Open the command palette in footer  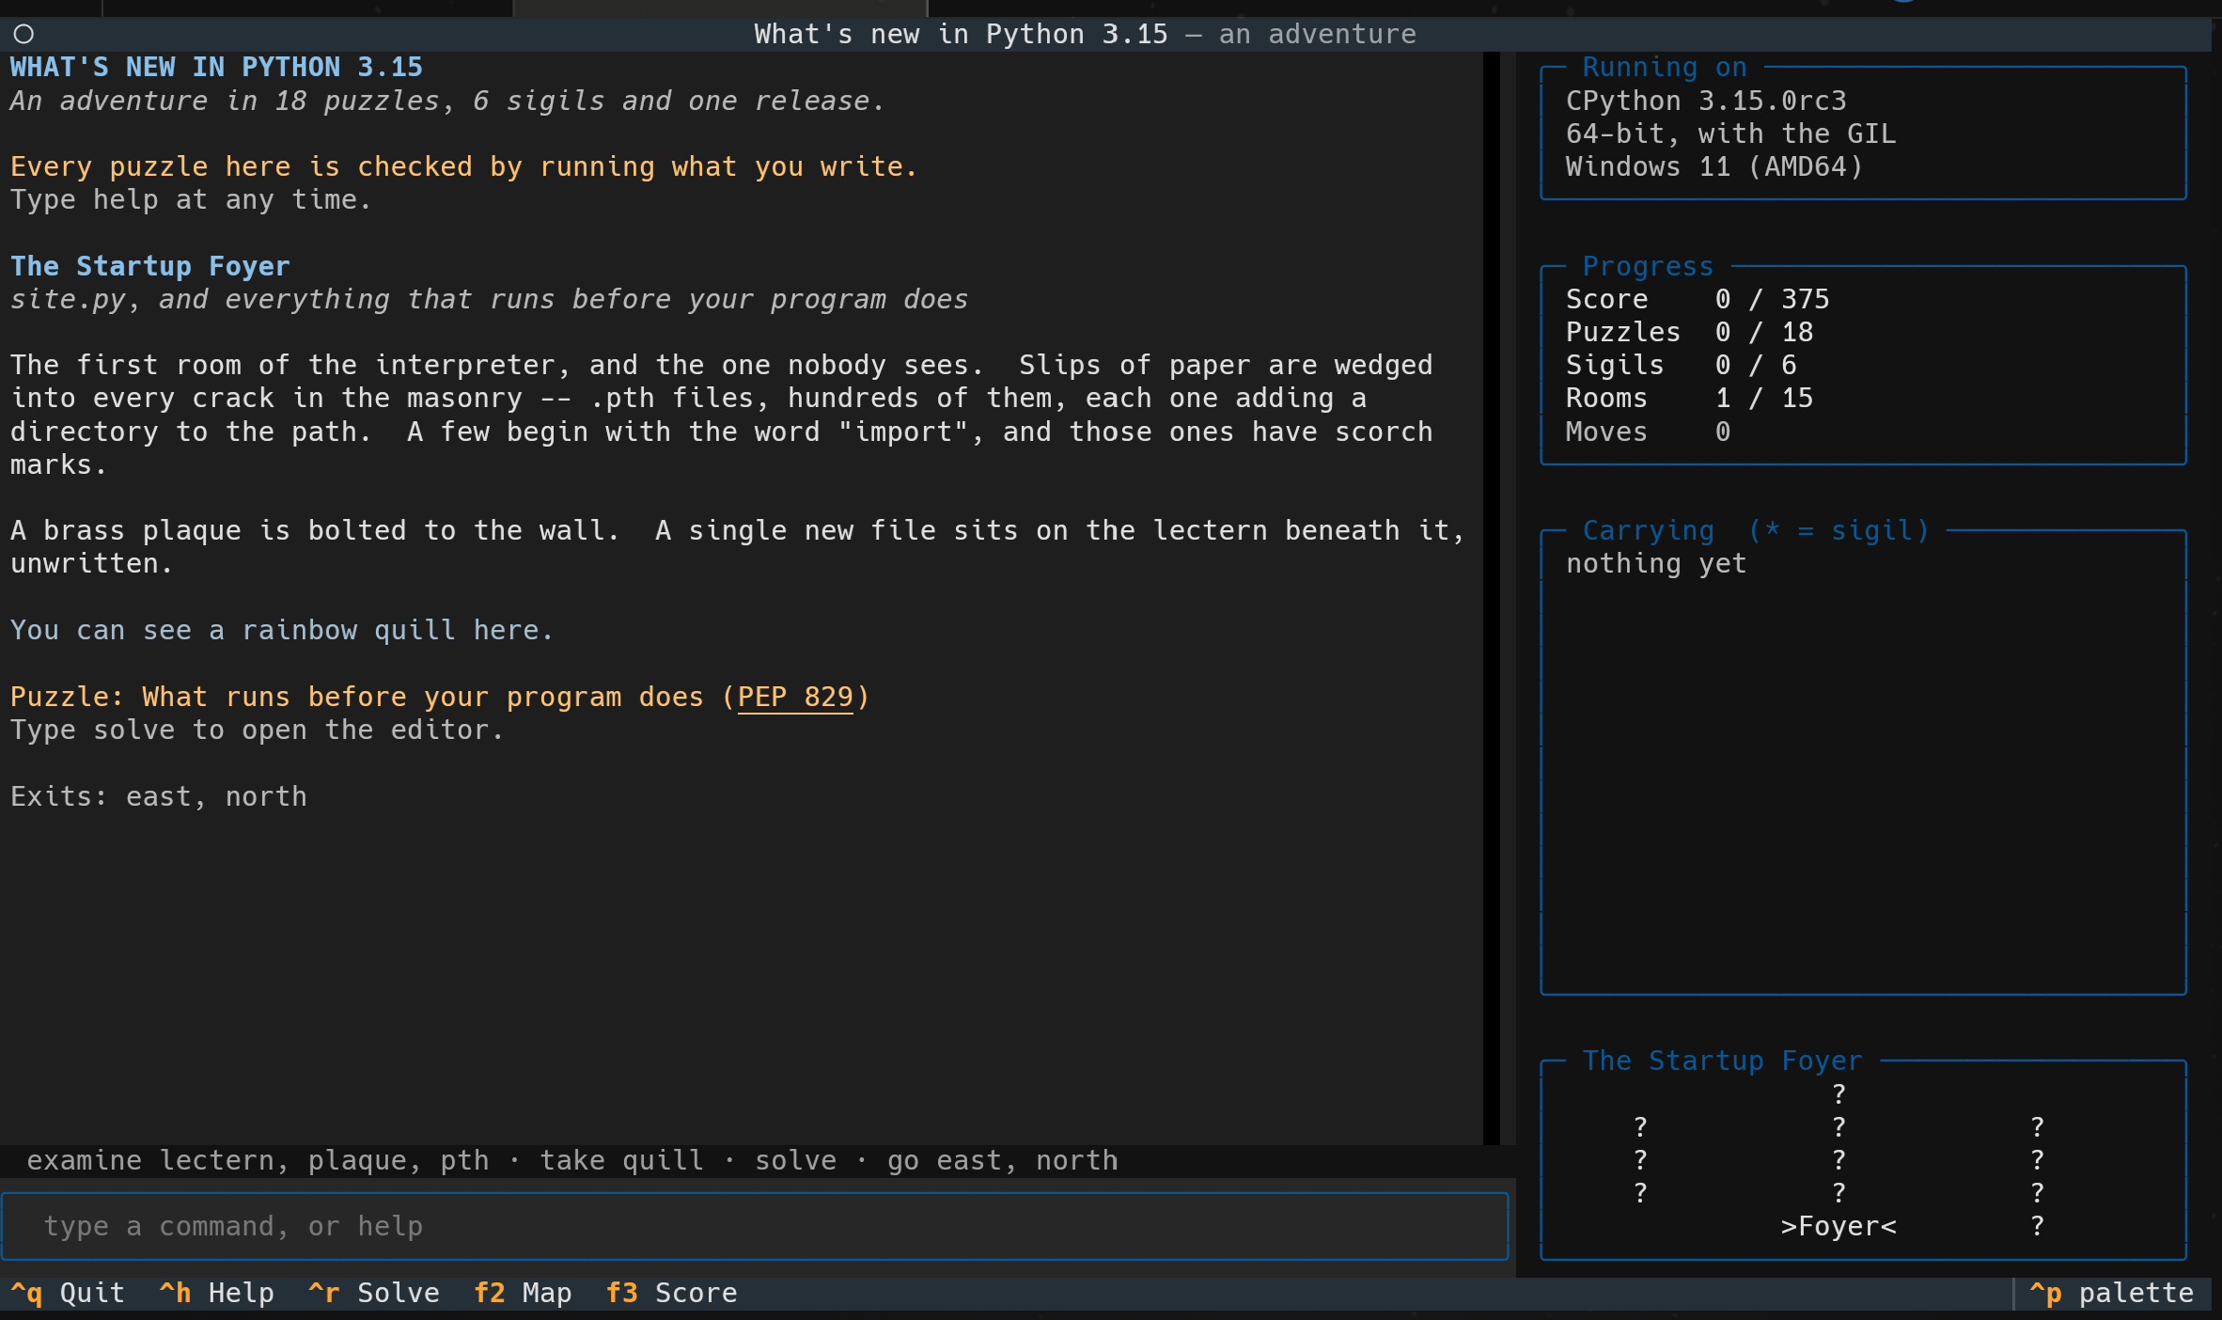tap(2111, 1293)
